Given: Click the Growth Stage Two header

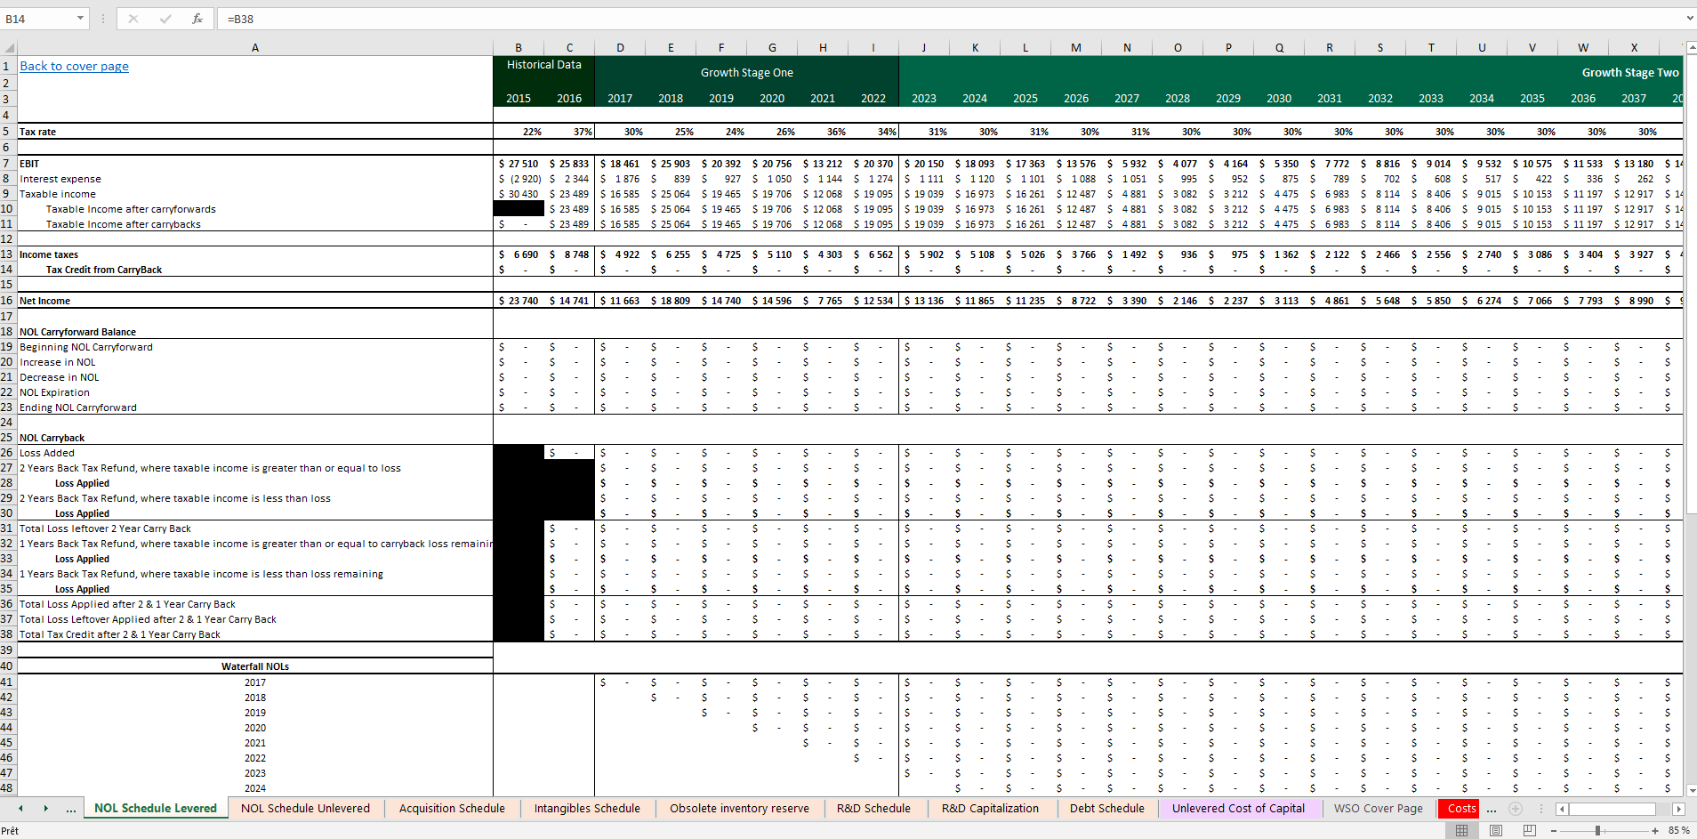Looking at the screenshot, I should click(x=1629, y=73).
